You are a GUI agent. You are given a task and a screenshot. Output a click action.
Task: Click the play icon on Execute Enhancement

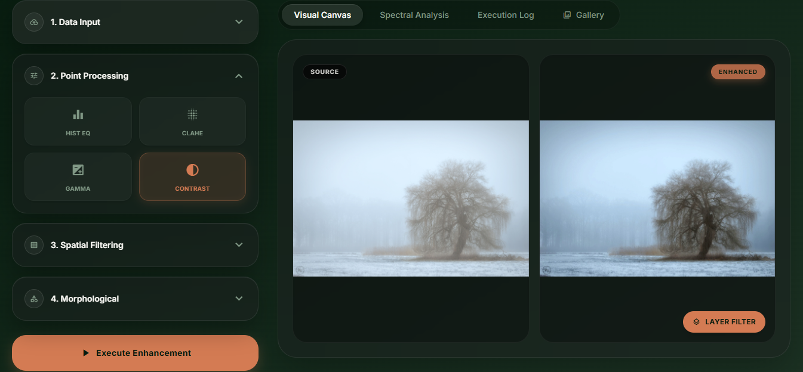click(x=86, y=353)
